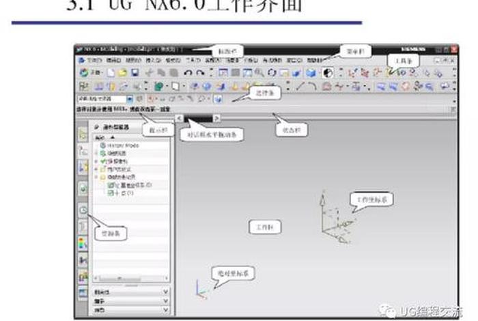Open the selection type filter combo box
This screenshot has width=478, height=321.
(x=105, y=99)
